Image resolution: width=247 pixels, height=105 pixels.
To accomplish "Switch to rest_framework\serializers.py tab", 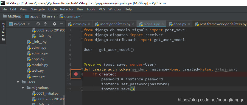I will 221,24.
